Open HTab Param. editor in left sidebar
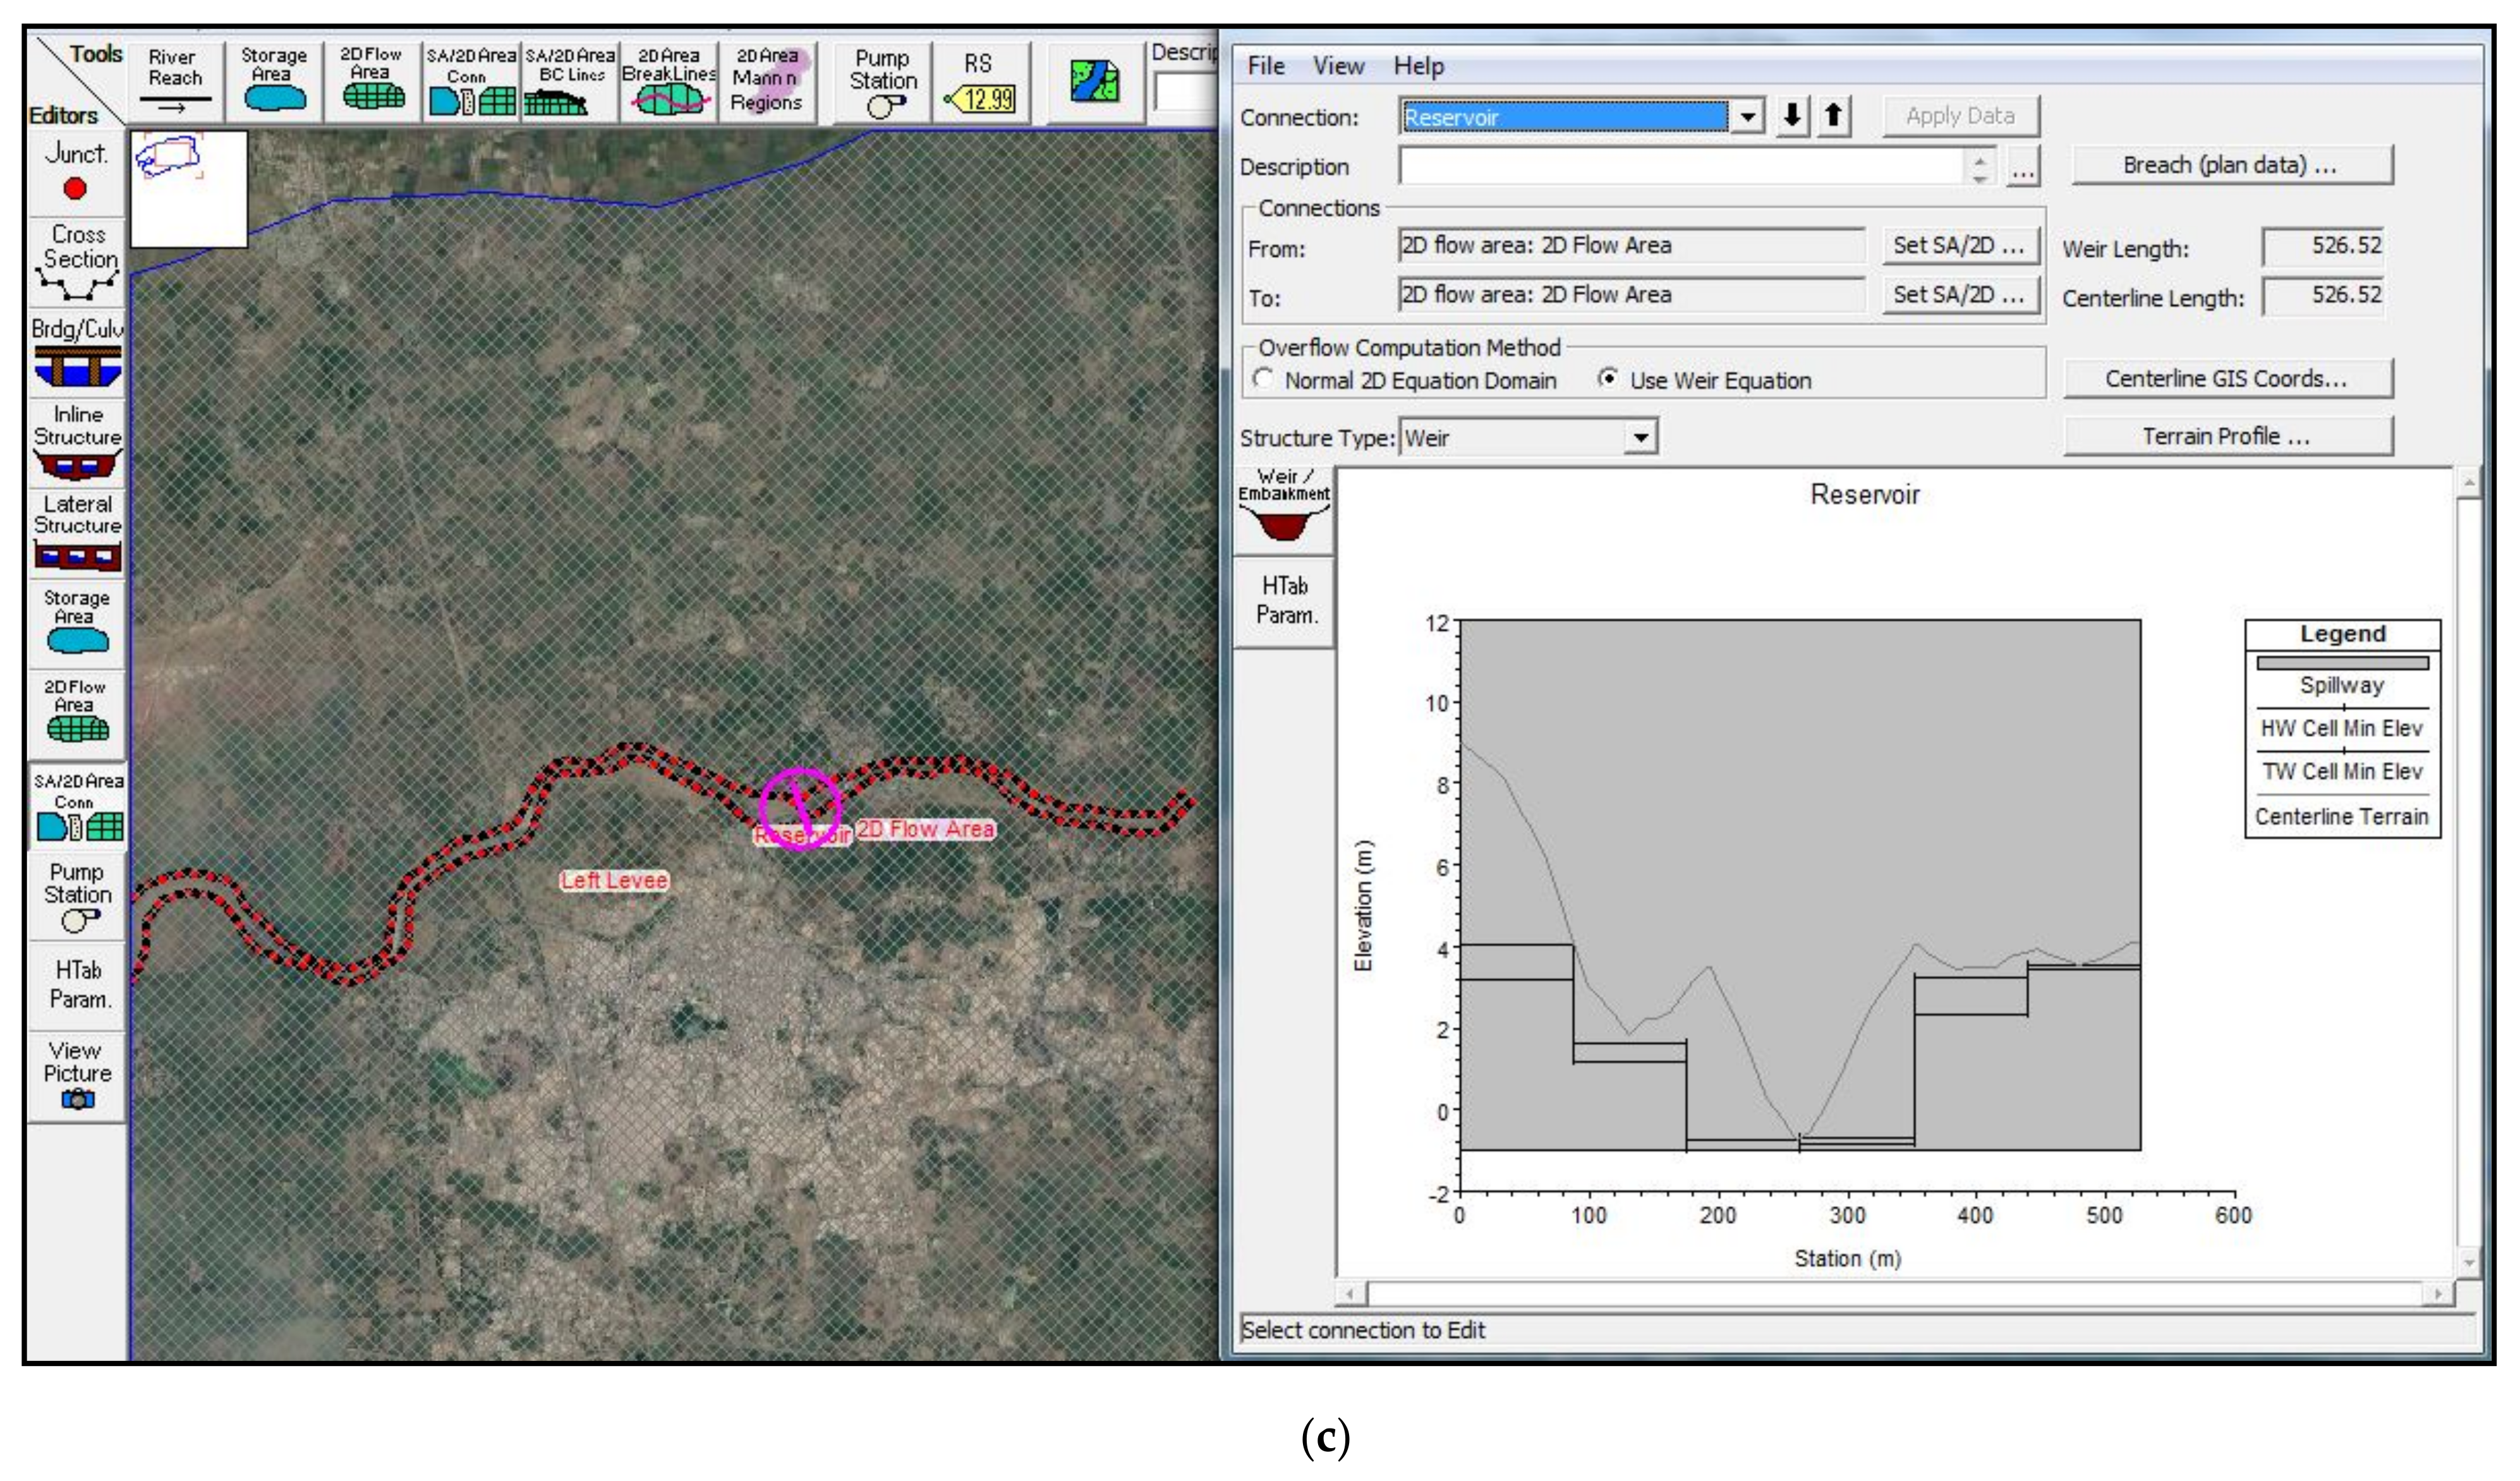The width and height of the screenshot is (2520, 1481). click(76, 986)
